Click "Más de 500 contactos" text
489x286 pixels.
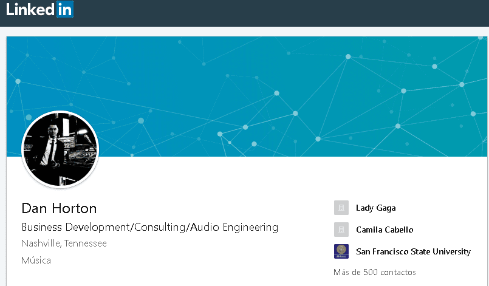click(374, 272)
